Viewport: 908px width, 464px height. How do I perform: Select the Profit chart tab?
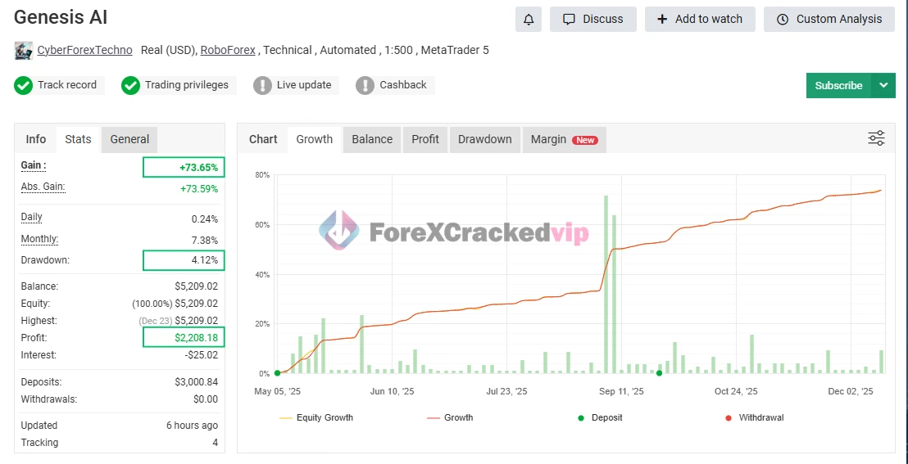coord(425,139)
